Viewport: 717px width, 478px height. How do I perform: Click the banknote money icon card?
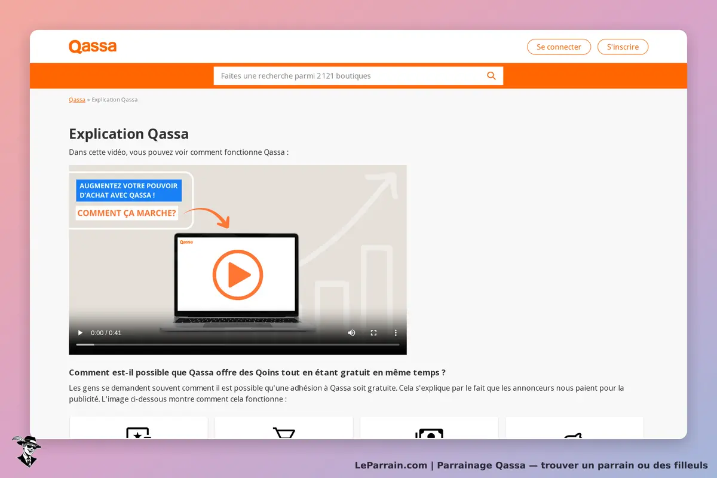click(x=429, y=428)
